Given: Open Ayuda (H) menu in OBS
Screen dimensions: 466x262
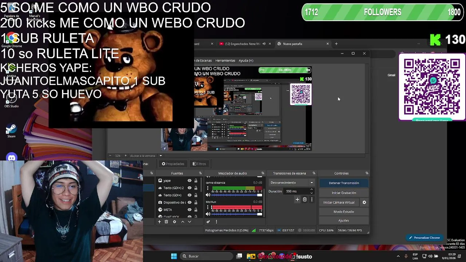Looking at the screenshot, I should click(x=246, y=60).
